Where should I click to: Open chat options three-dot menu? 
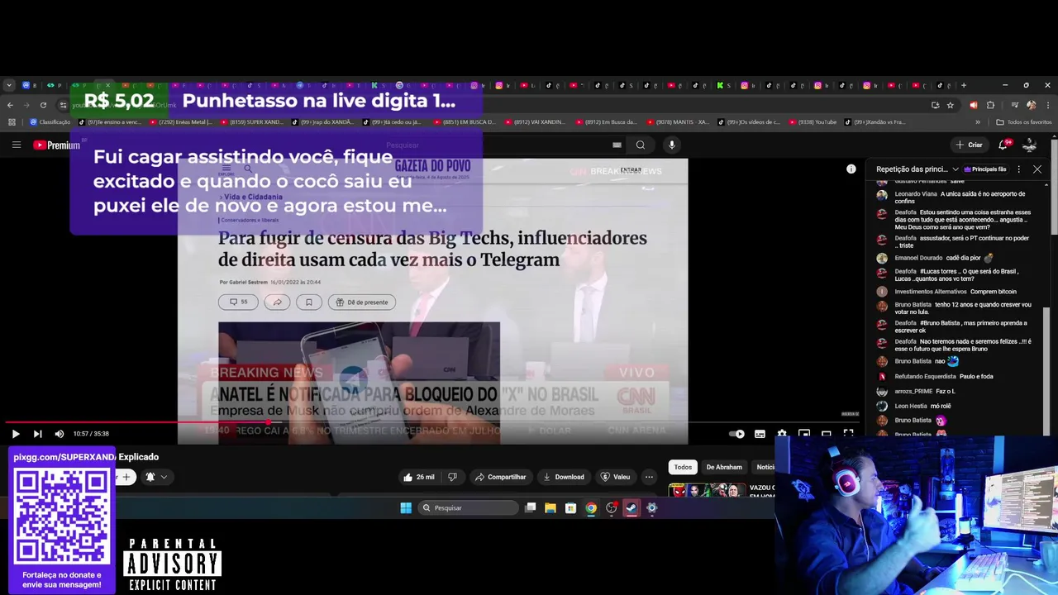coord(1018,169)
